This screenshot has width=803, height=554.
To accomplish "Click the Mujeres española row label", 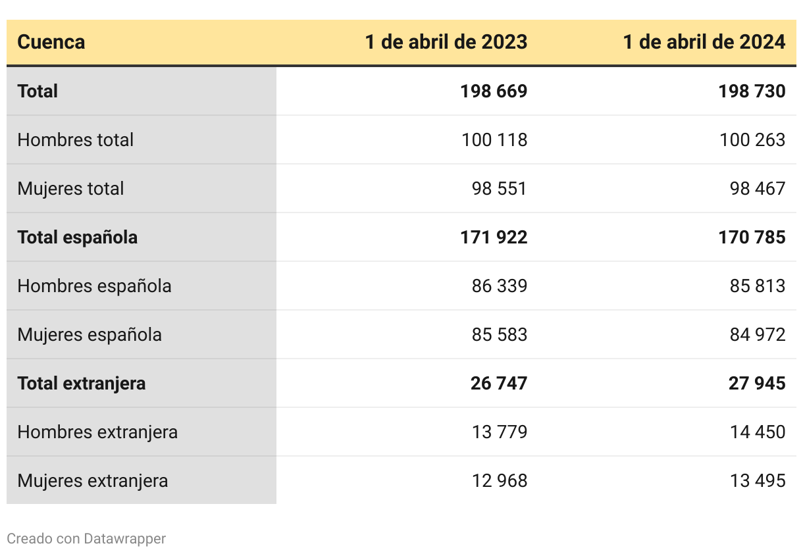I will pos(90,334).
